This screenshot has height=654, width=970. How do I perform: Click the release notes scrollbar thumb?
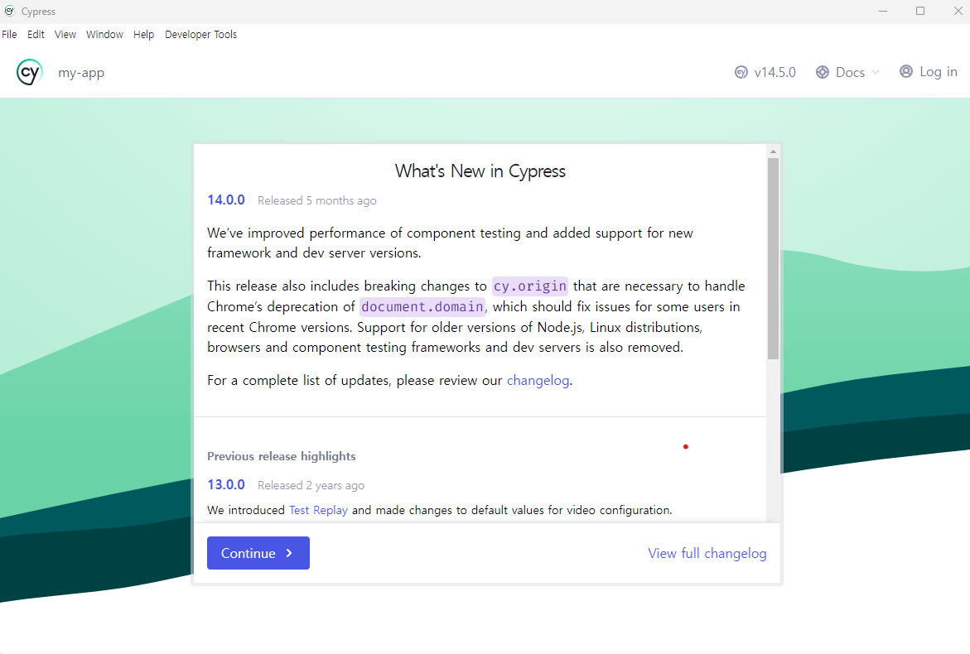[x=774, y=258]
